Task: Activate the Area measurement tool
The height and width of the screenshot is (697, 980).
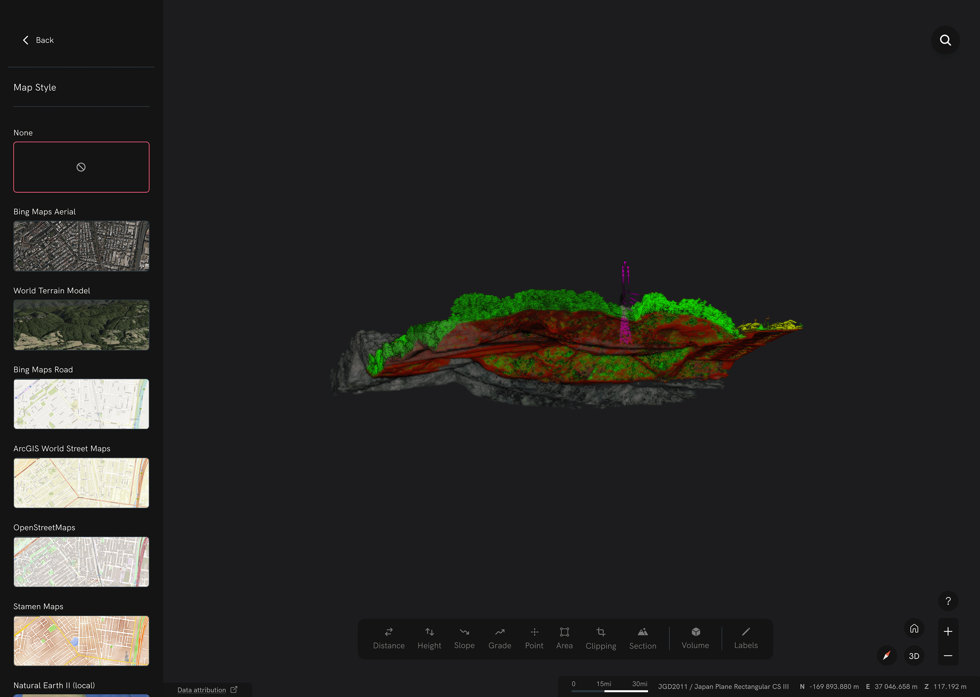Action: pos(564,638)
